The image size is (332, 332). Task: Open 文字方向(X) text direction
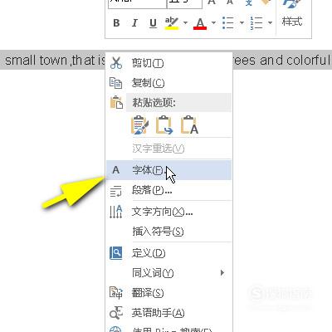[x=168, y=212]
